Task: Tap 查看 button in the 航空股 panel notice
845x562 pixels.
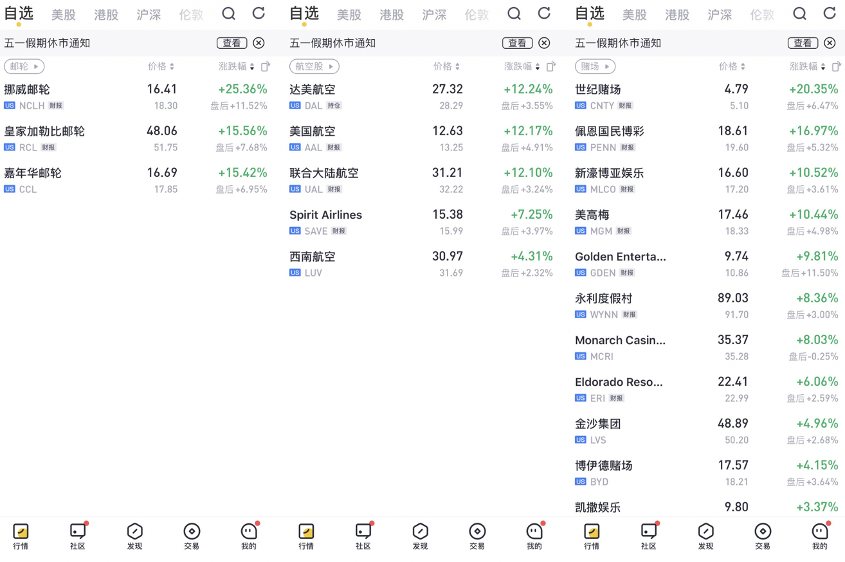Action: (518, 43)
